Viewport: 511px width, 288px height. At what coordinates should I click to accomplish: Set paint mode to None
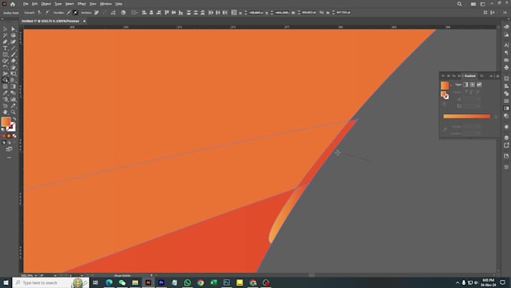point(14,135)
